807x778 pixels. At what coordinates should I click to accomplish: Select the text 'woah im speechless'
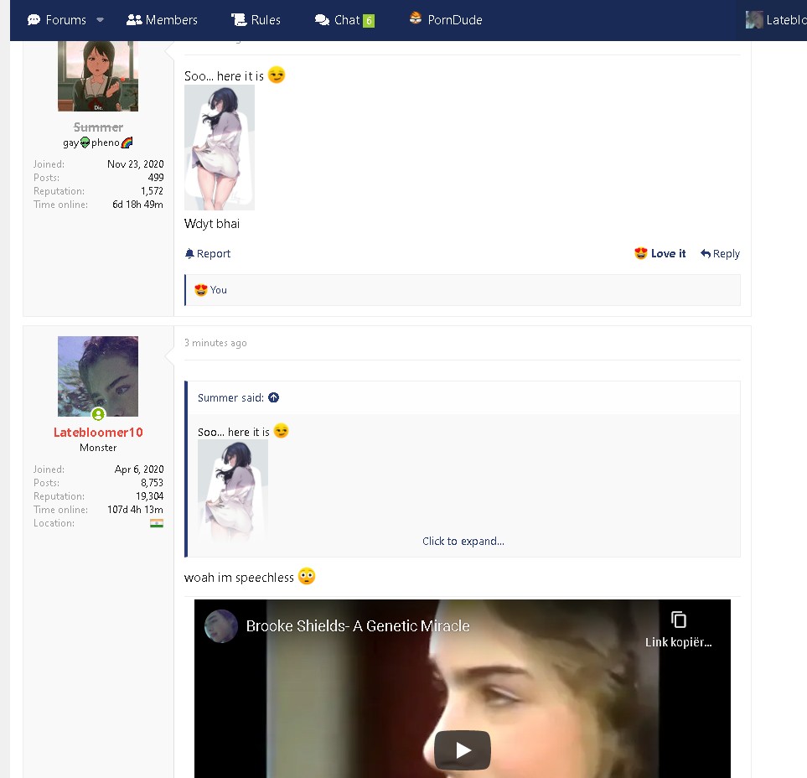click(x=239, y=578)
